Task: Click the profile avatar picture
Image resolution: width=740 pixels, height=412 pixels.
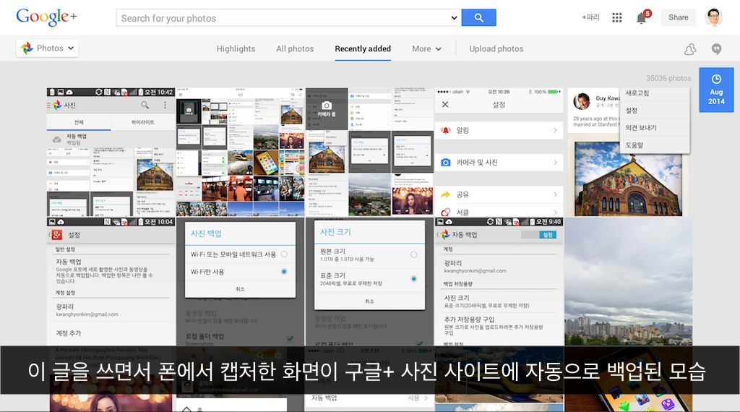Action: [x=713, y=17]
